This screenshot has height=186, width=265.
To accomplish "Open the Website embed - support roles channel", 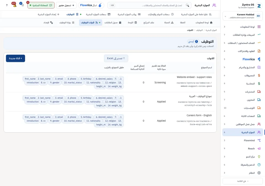I will (194, 77).
